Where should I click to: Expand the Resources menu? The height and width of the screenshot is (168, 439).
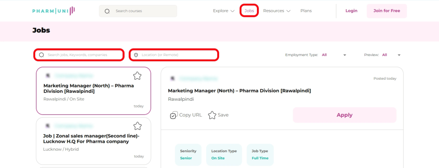(x=277, y=11)
